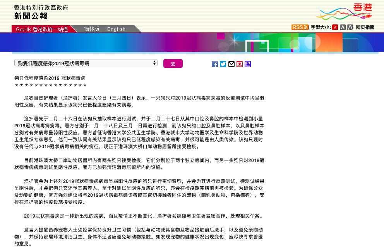The image size is (384, 250).
Task: Switch to the English version tab
Action: (116, 29)
